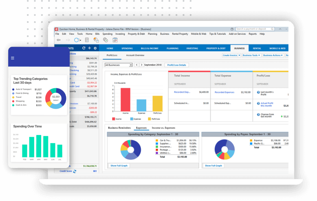The width and height of the screenshot is (317, 201).
Task: Select the Profit/Loss subtab
Action: coord(112,55)
